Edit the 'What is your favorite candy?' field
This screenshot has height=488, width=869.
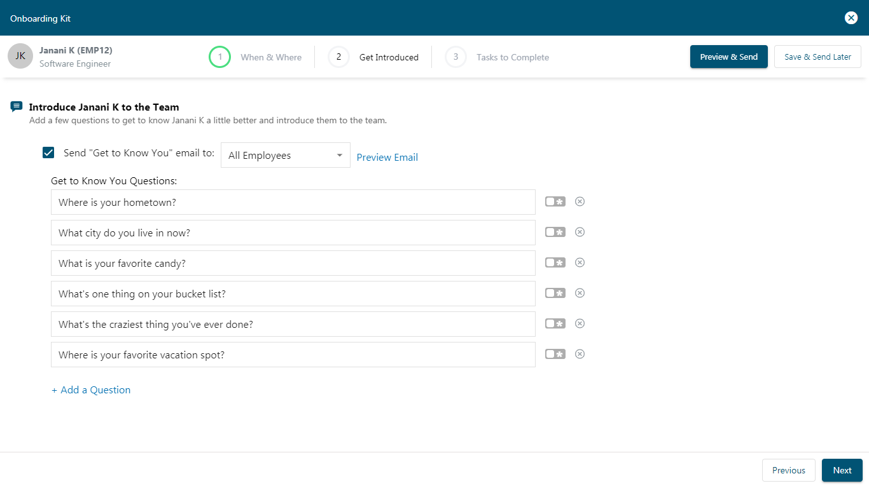point(293,263)
